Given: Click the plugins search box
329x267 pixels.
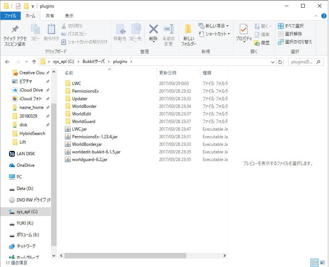Looking at the screenshot, I should coord(302,62).
